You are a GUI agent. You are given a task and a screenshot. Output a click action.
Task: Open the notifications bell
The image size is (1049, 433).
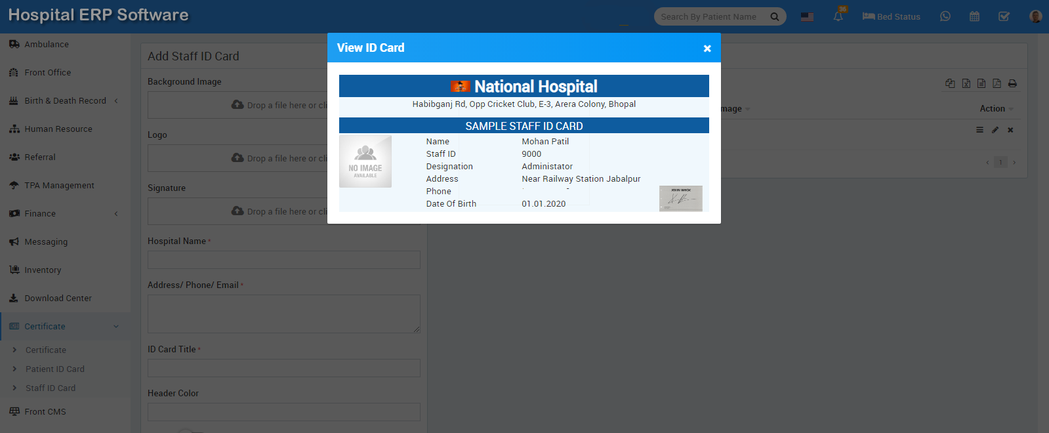838,16
